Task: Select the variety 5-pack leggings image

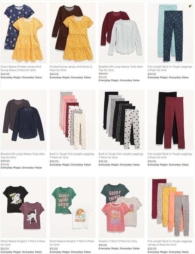Action: pos(170,207)
